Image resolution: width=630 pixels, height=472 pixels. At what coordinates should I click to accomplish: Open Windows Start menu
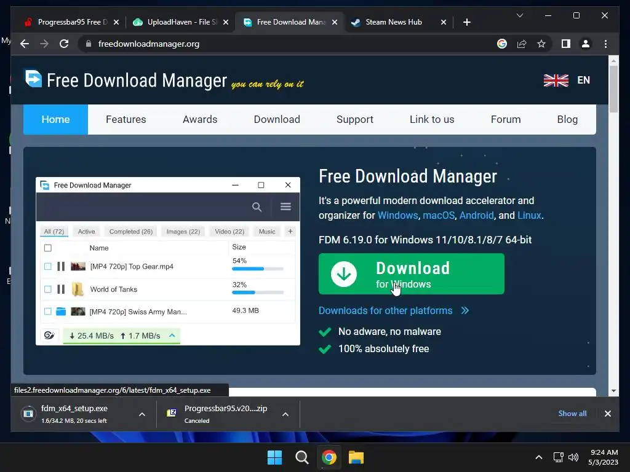[275, 457]
